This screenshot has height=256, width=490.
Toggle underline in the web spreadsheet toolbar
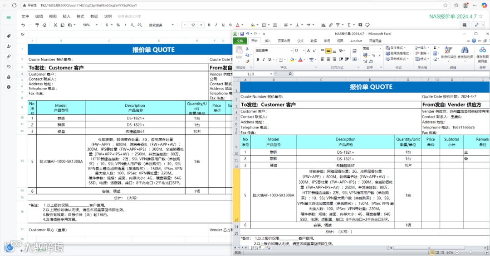pos(223,25)
